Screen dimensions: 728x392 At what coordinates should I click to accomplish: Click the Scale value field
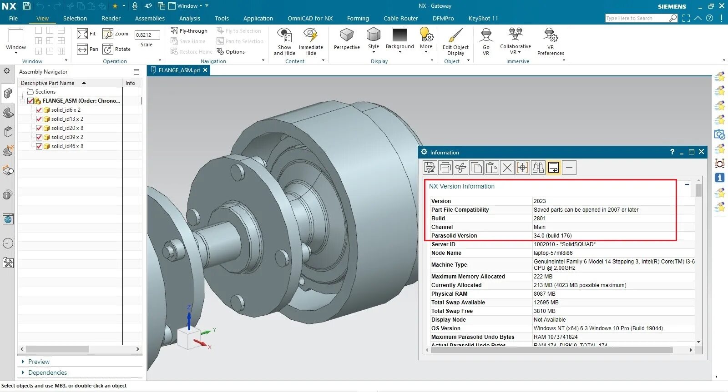147,35
